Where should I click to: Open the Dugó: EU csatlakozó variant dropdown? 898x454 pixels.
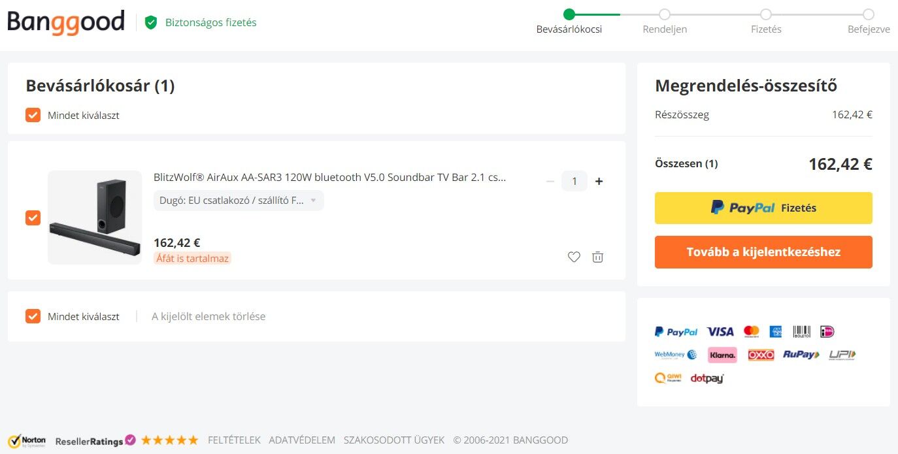point(239,201)
